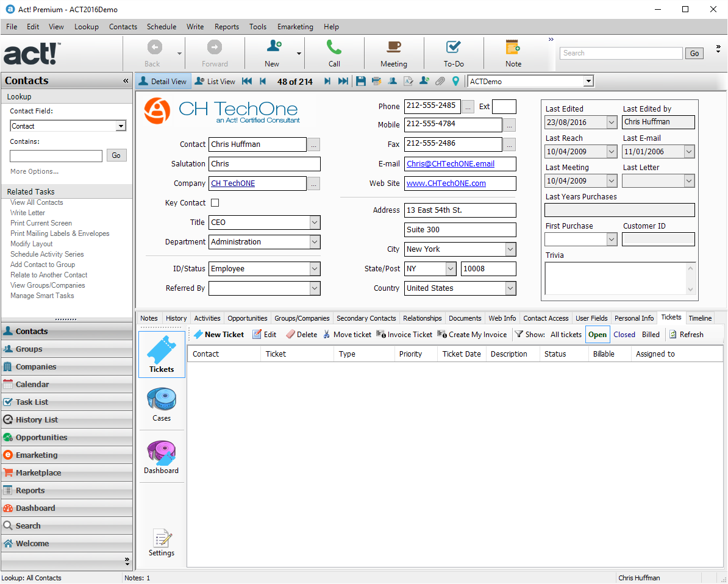
Task: Click the Trivia text box
Action: tap(615, 279)
